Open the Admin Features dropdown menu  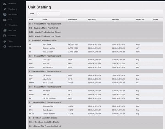click(15, 46)
